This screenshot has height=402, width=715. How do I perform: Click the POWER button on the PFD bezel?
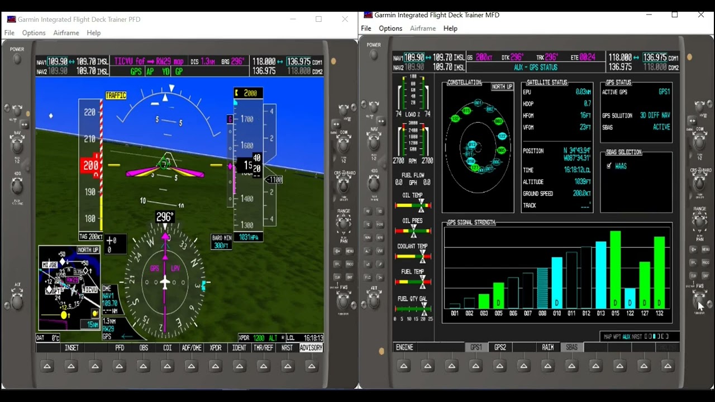17,59
